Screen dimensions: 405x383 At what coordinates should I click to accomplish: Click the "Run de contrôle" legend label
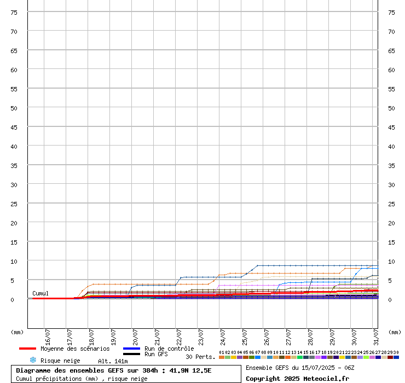[x=169, y=349]
